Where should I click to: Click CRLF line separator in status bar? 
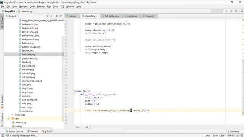coord(223,135)
